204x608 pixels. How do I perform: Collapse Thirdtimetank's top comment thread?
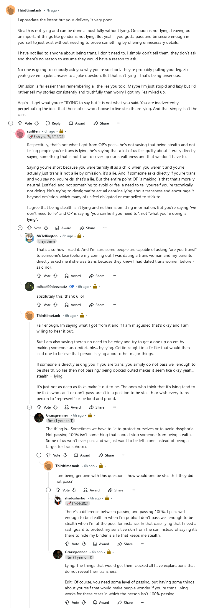[11, 123]
